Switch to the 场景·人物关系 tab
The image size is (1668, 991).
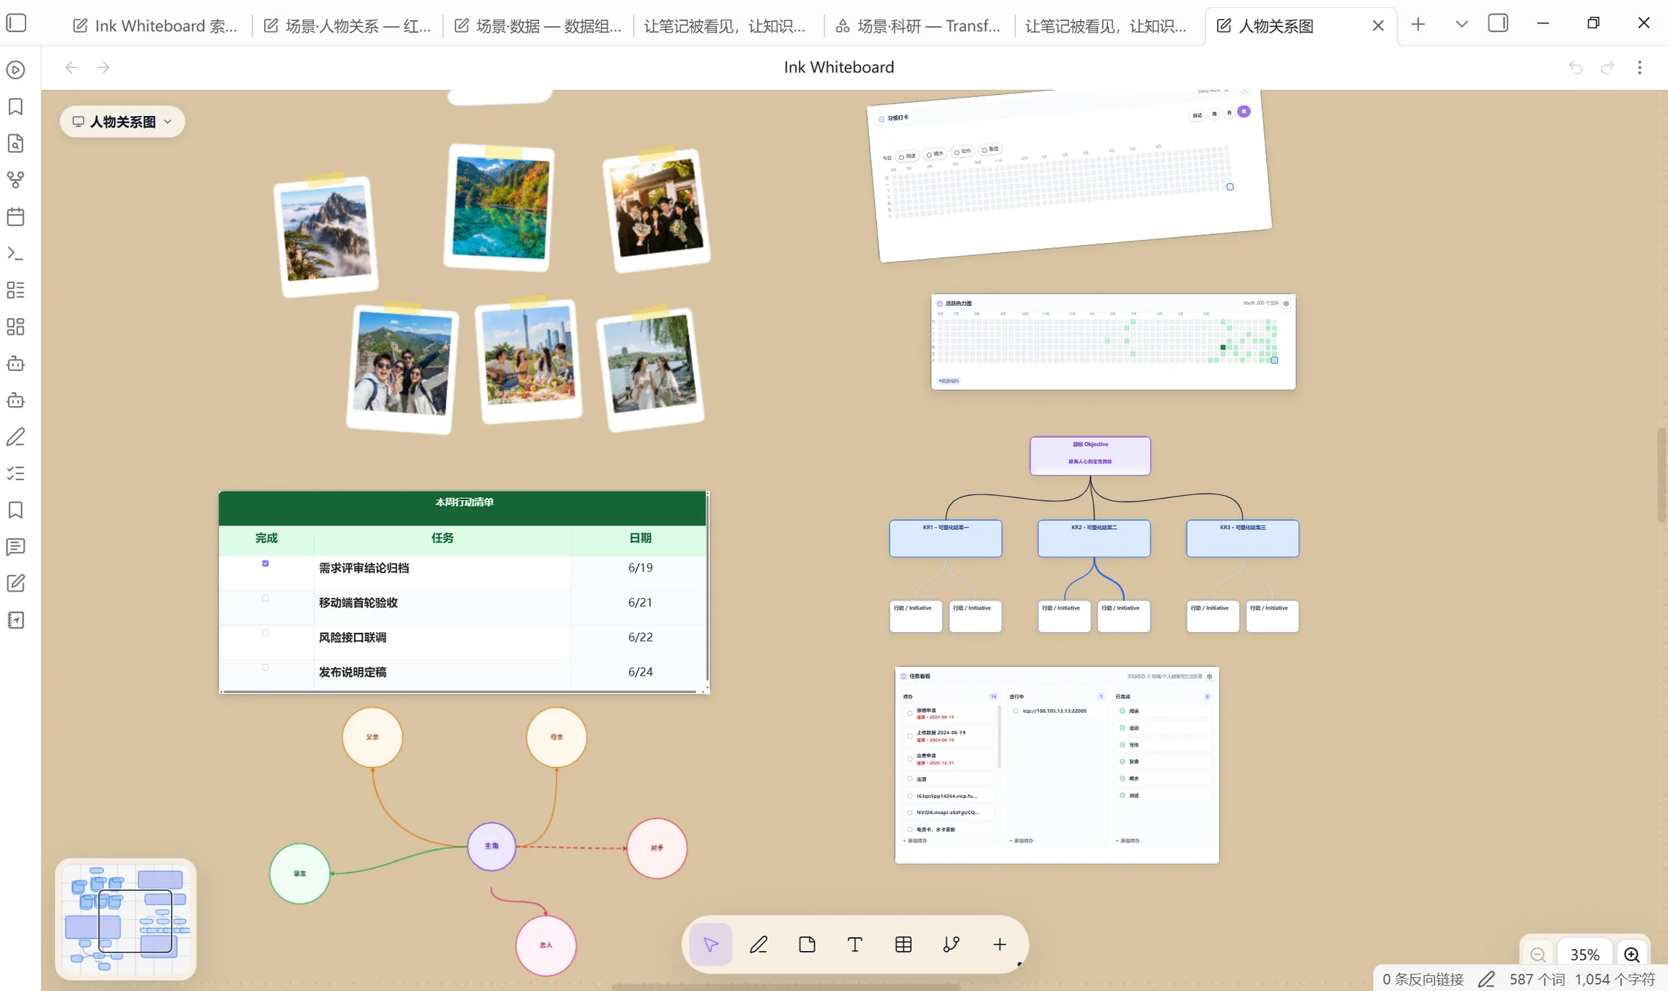point(347,26)
